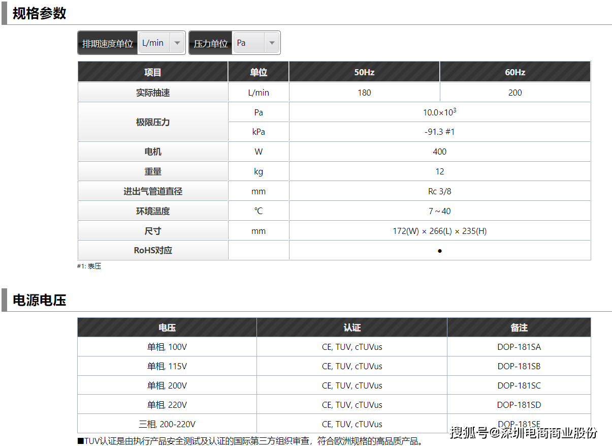Click the ℃ unit cell
Screen dimensions: 612x446
pyautogui.click(x=259, y=211)
